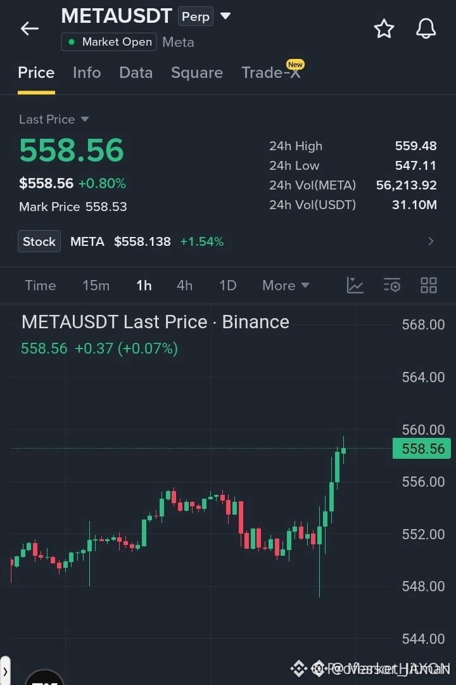
Task: Click the +0.37 (+0.07%) chart change
Action: [x=126, y=349]
